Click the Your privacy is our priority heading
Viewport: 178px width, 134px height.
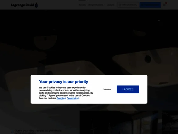point(64,82)
